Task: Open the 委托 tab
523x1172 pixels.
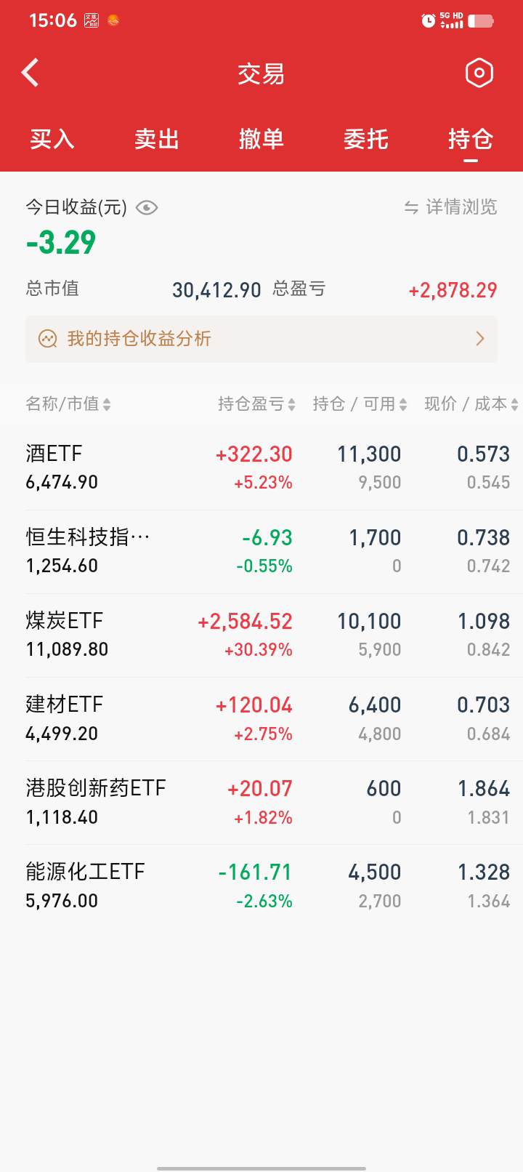Action: point(366,139)
